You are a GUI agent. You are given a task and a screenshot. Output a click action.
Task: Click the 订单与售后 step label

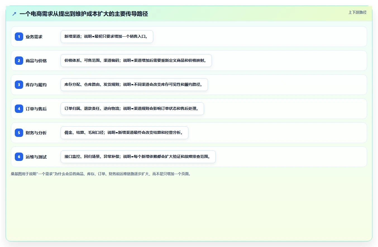coord(36,109)
